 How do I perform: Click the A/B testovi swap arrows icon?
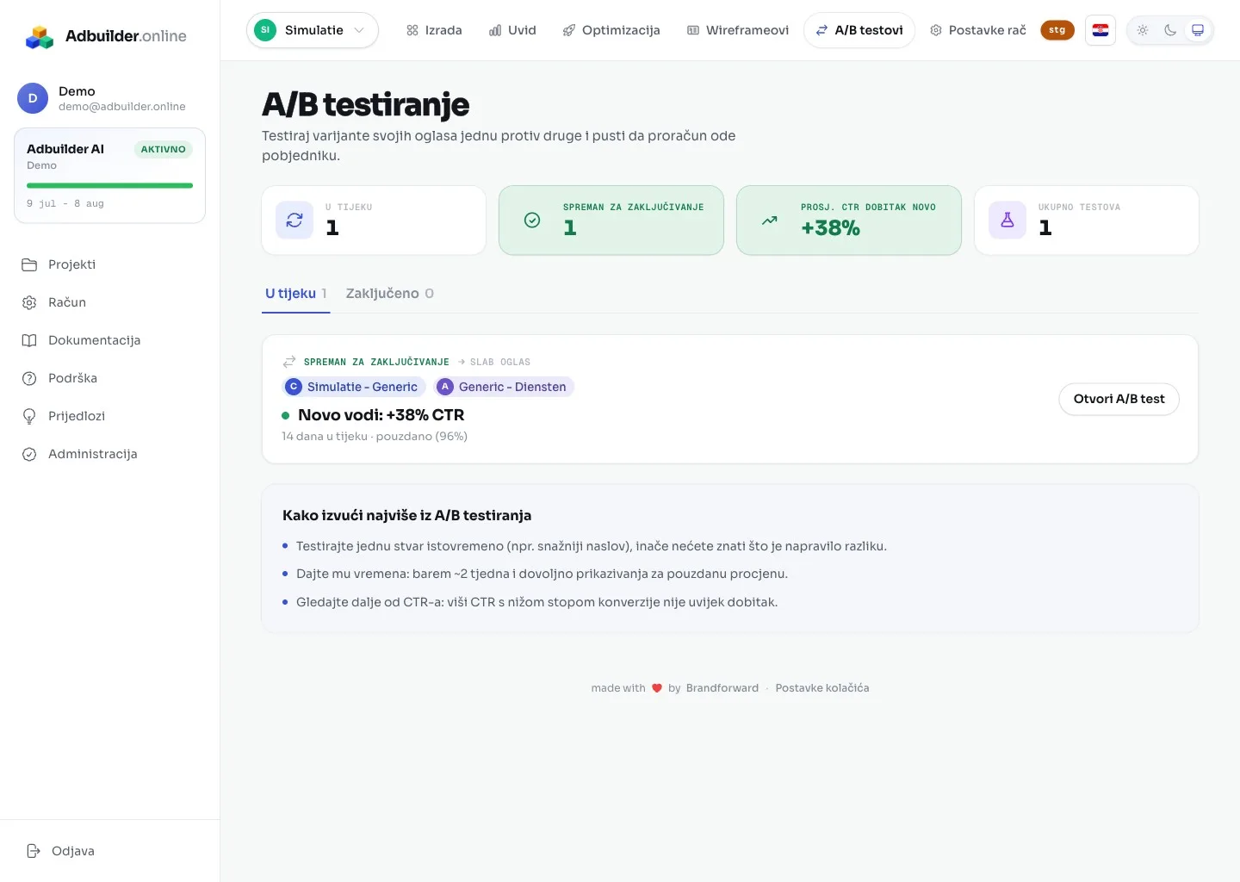pyautogui.click(x=822, y=30)
